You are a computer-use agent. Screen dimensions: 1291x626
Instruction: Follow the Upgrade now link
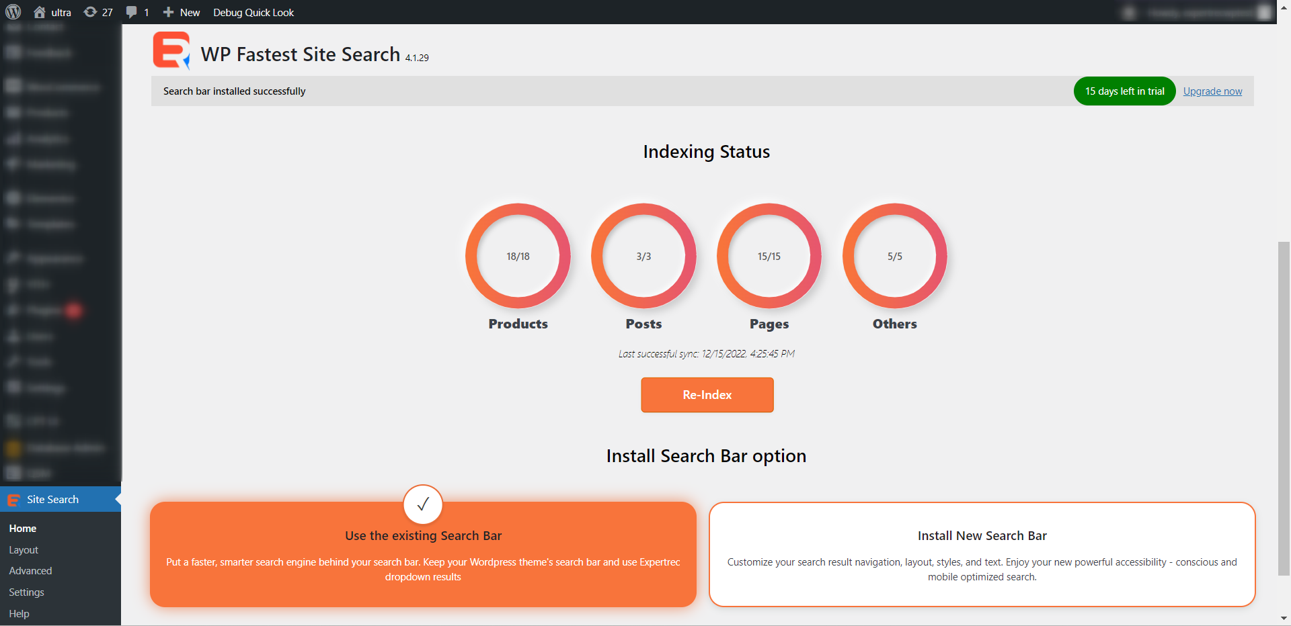click(x=1212, y=91)
